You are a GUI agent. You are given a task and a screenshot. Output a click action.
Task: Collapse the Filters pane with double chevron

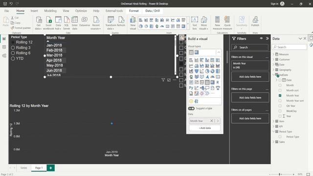[268, 38]
